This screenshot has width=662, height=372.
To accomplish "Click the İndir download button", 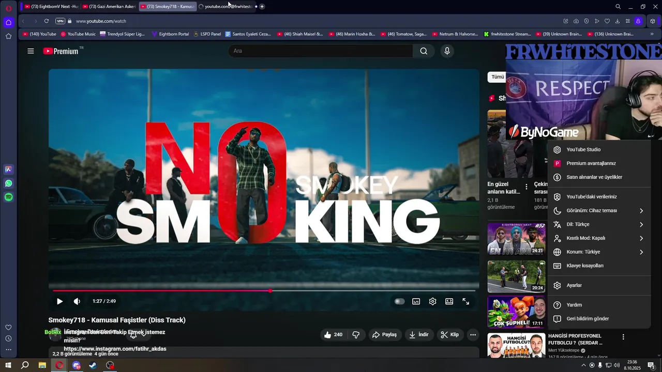I will click(418, 335).
